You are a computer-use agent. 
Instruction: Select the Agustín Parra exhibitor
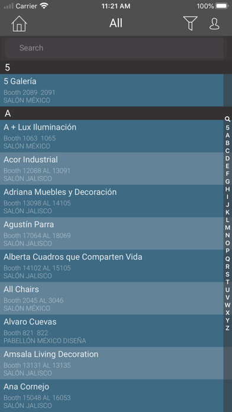pyautogui.click(x=112, y=233)
